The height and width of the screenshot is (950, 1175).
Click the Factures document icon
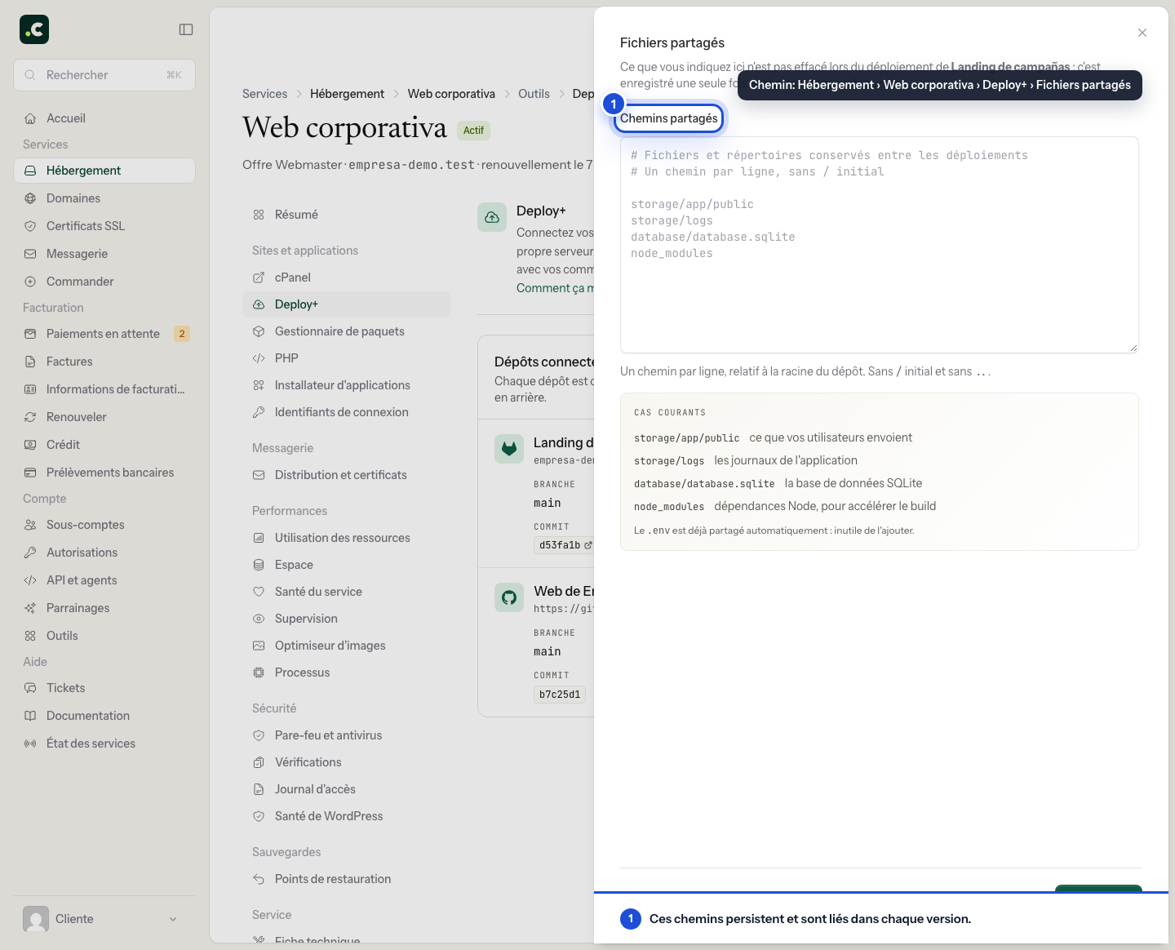(30, 362)
